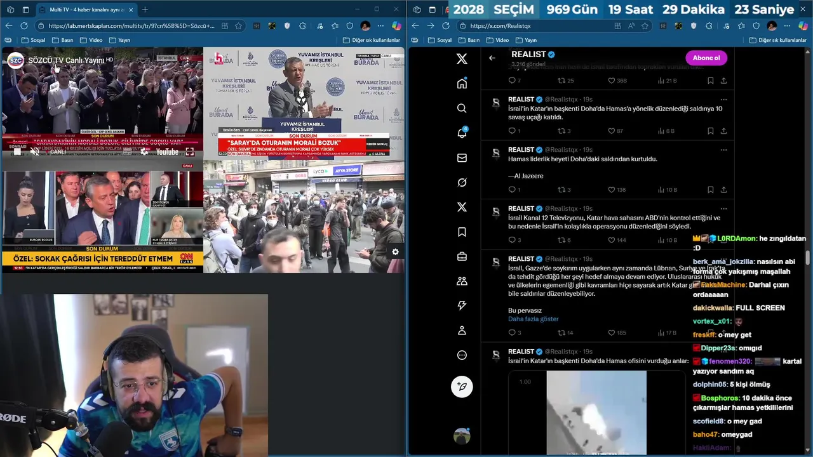This screenshot has width=813, height=457.
Task: Open more options on Kanal 12 tweet
Action: coord(723,208)
